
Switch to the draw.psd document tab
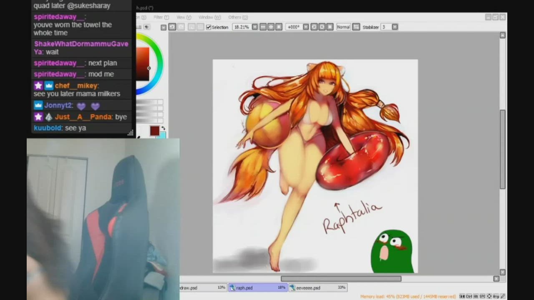(x=203, y=287)
